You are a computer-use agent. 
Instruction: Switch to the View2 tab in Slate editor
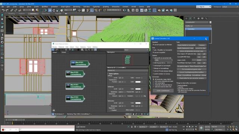point(64,52)
